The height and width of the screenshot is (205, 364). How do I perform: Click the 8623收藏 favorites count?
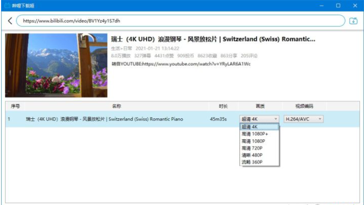pyautogui.click(x=207, y=56)
